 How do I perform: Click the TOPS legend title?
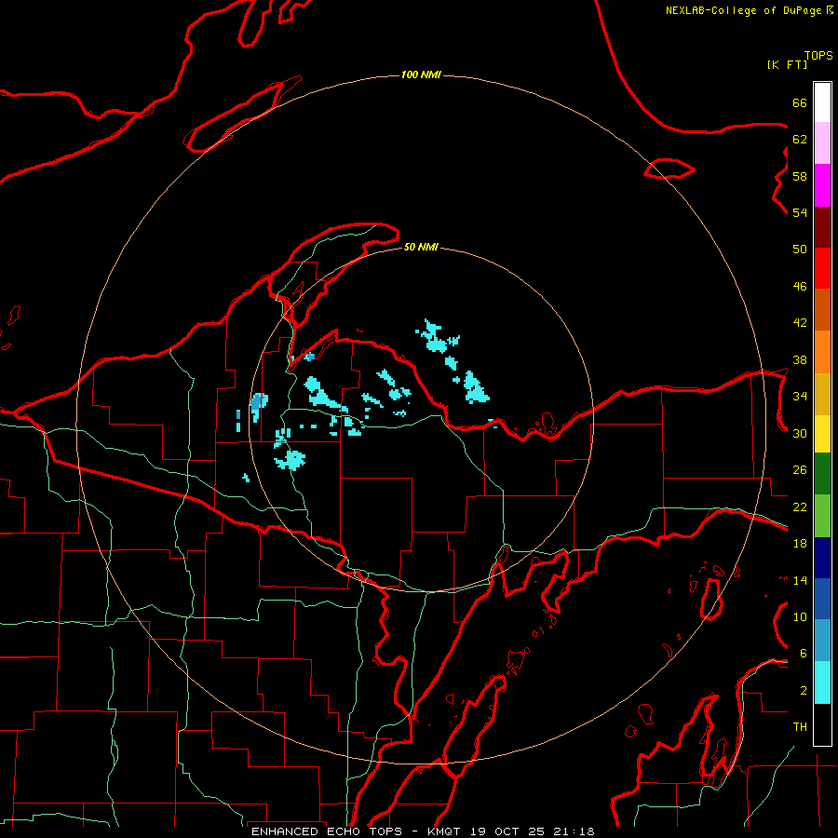[x=818, y=56]
